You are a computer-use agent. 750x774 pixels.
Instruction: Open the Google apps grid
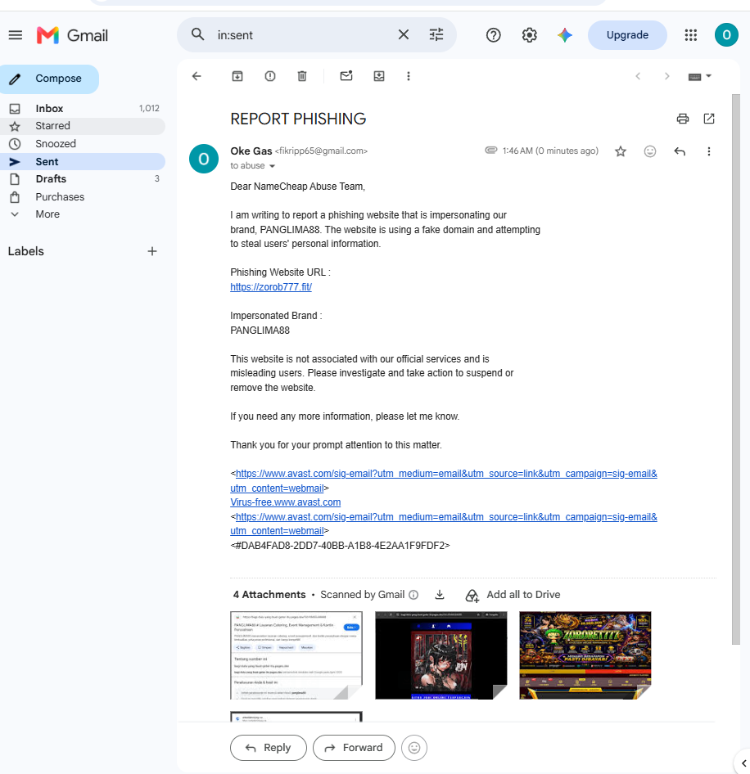coord(690,35)
